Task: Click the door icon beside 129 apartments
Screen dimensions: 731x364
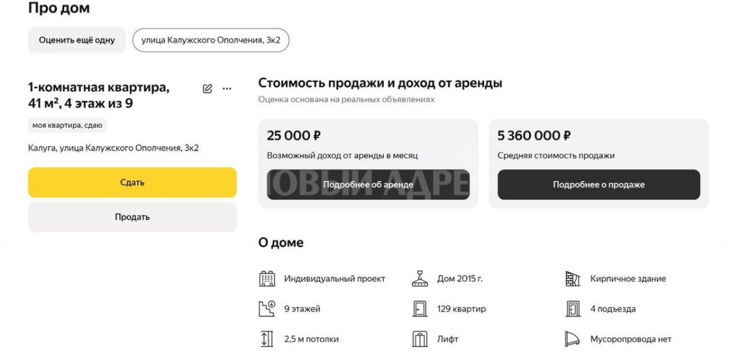Action: pyautogui.click(x=420, y=309)
